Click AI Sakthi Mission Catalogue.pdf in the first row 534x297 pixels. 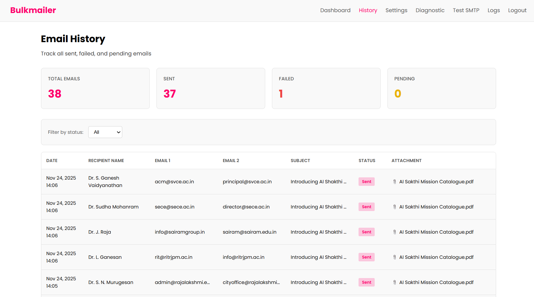click(x=436, y=182)
